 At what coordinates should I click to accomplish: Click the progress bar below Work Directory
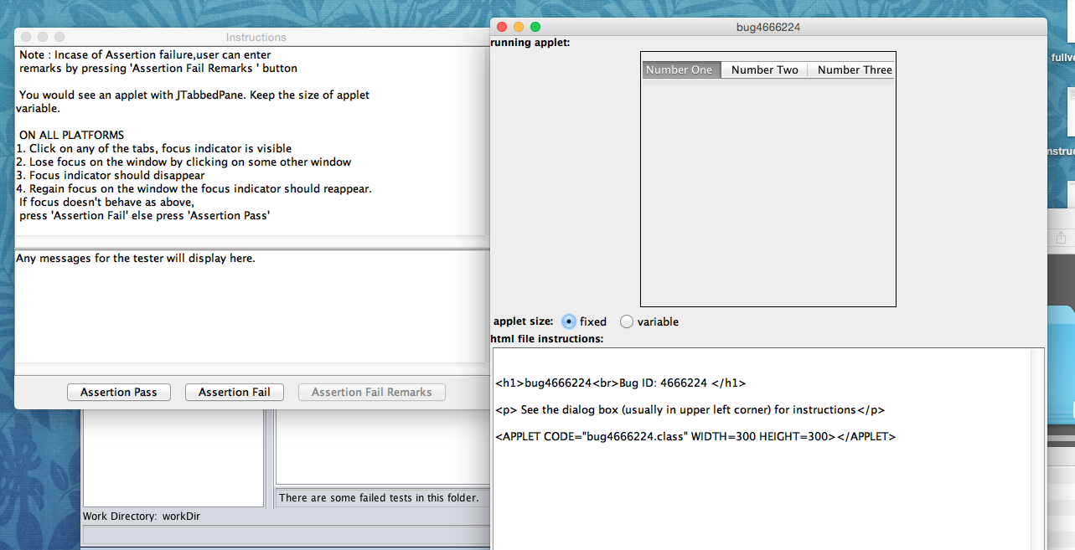pyautogui.click(x=285, y=534)
